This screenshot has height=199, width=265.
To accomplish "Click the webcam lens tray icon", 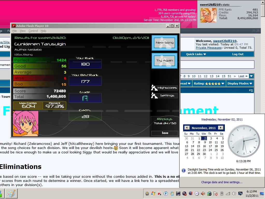I will (178, 194).
